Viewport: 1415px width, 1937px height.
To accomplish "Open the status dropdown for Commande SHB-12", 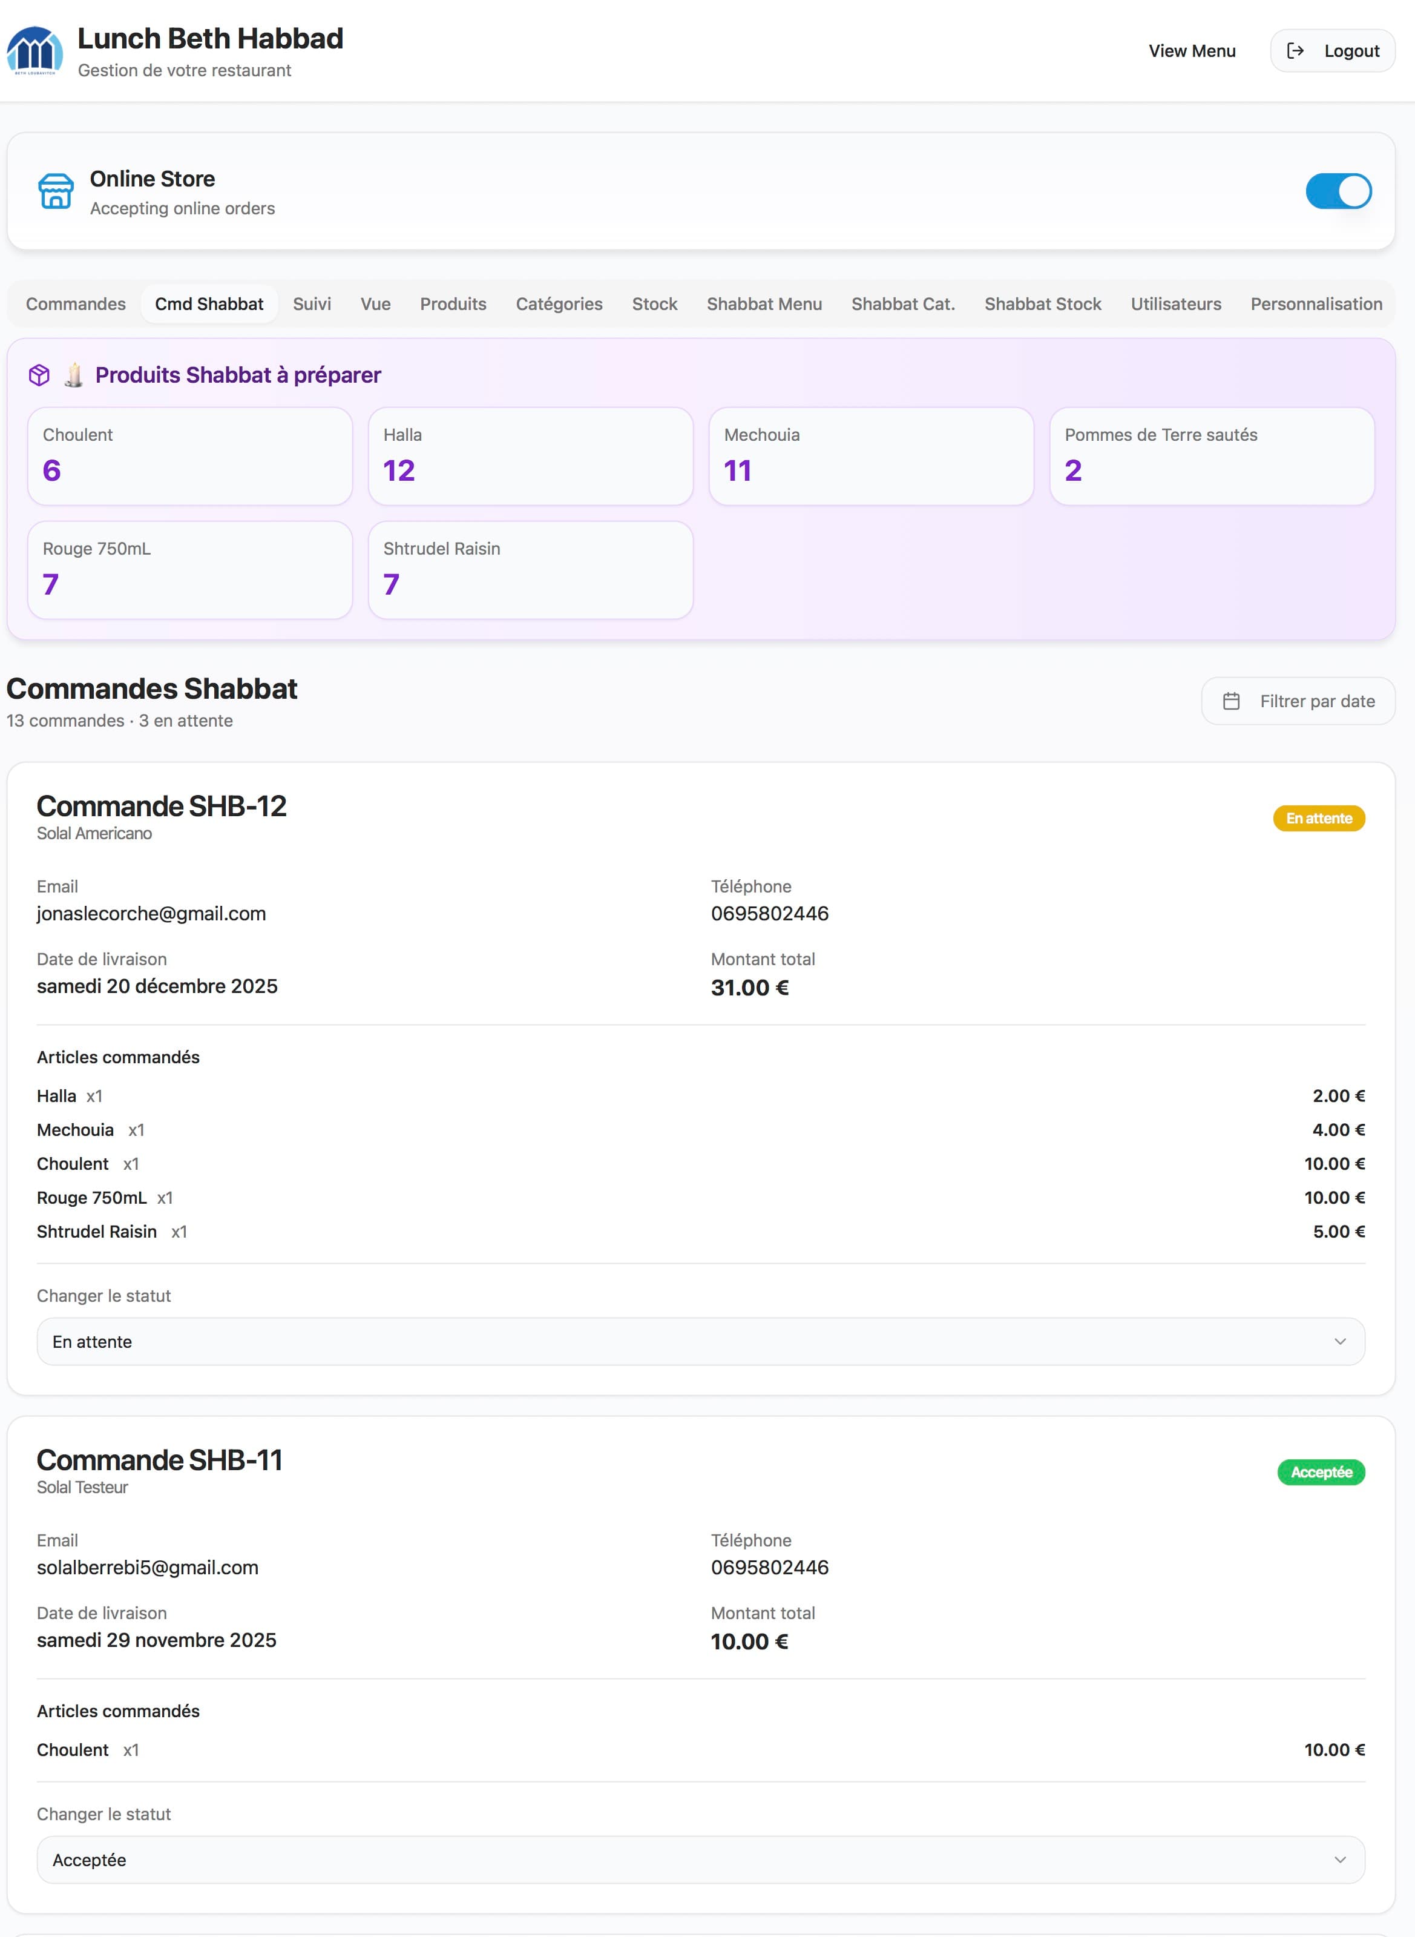I will pos(700,1342).
